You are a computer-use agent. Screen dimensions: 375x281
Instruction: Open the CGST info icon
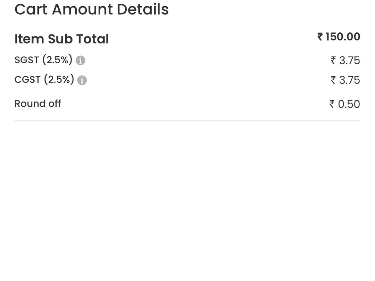pos(82,80)
